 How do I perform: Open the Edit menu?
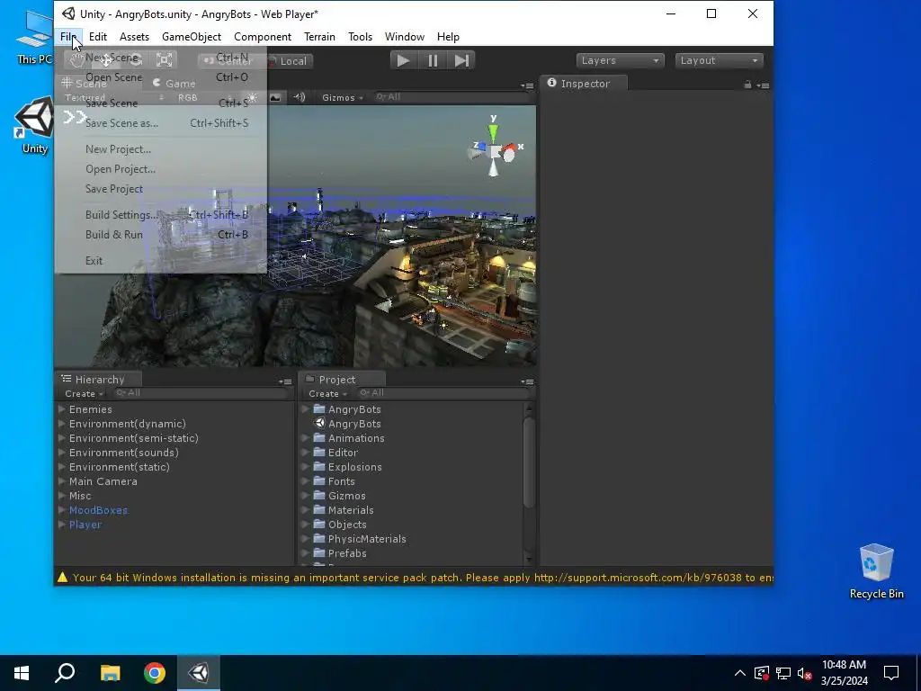click(98, 36)
